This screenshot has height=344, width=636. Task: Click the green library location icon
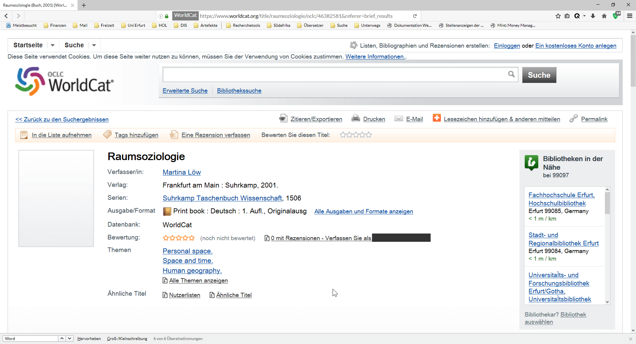[x=531, y=163]
